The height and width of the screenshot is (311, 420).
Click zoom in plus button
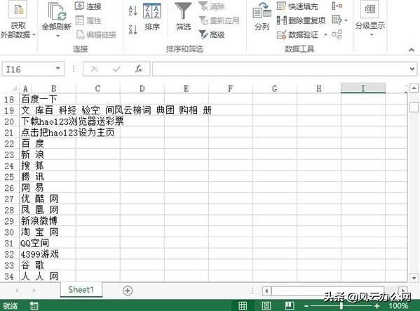[x=377, y=306]
